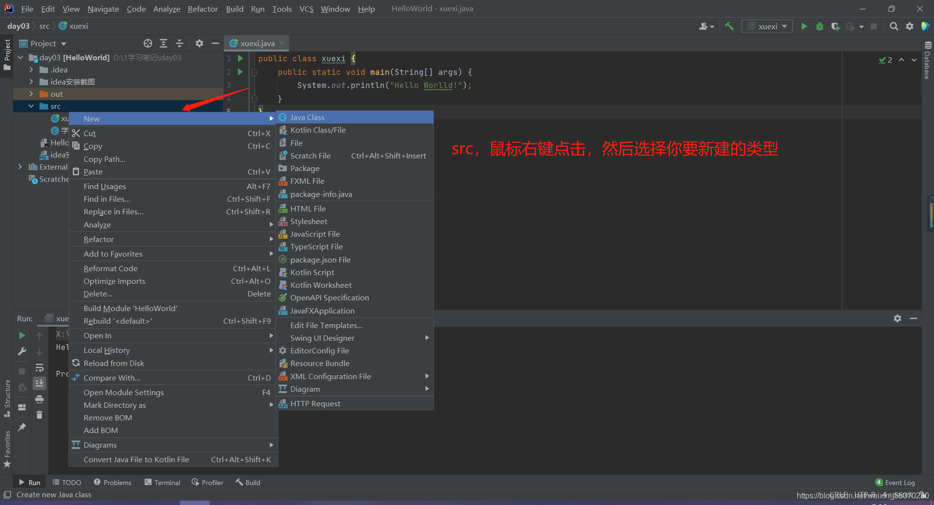Click Reload from Disk
The width and height of the screenshot is (934, 505).
pyautogui.click(x=173, y=363)
